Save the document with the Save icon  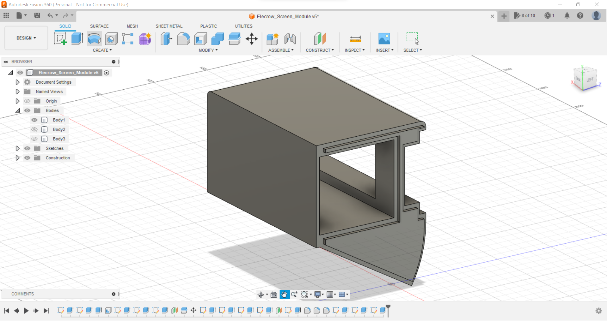[x=37, y=15]
